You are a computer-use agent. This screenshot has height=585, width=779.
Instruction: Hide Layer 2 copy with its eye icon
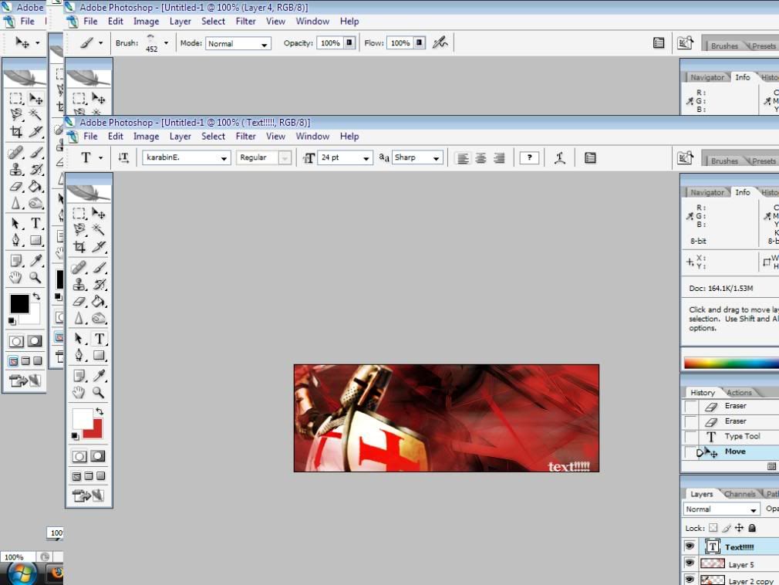pos(690,579)
